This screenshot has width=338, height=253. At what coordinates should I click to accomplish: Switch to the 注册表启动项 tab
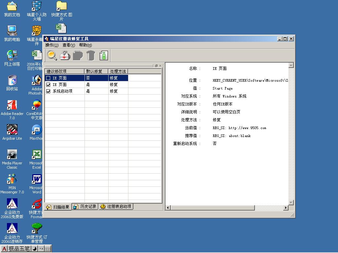click(116, 207)
